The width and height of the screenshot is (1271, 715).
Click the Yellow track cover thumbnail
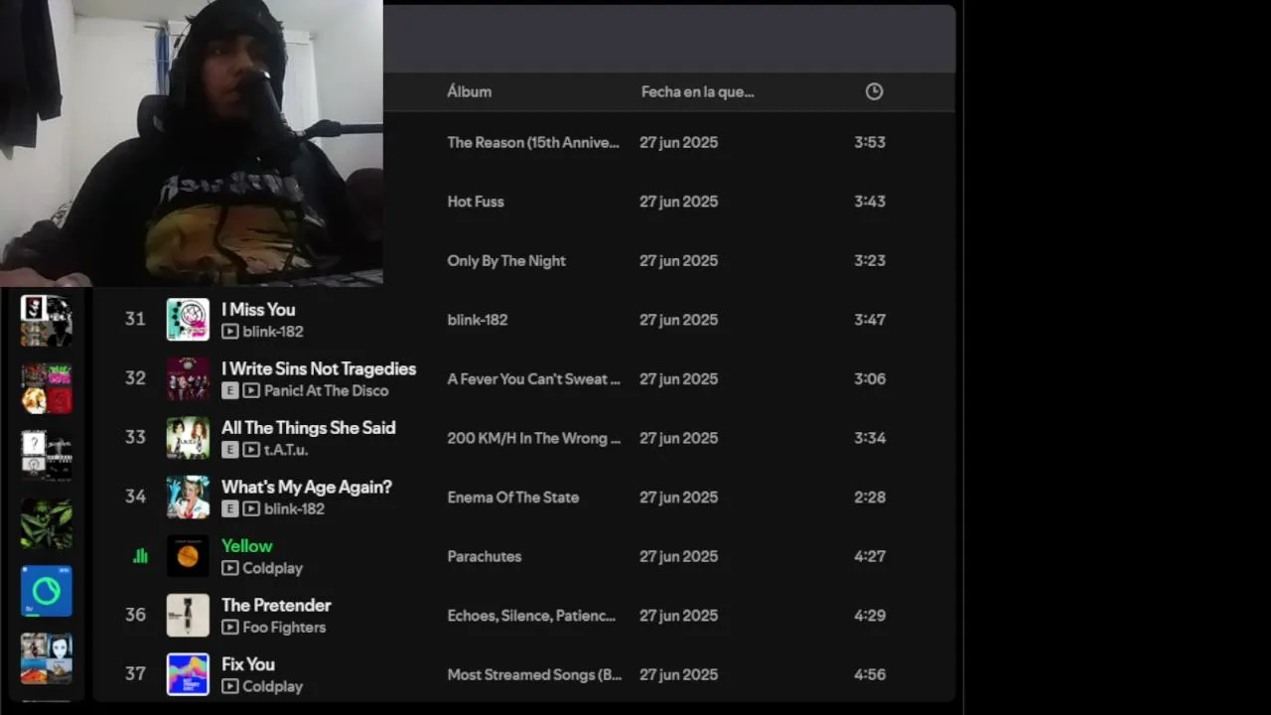click(x=188, y=556)
